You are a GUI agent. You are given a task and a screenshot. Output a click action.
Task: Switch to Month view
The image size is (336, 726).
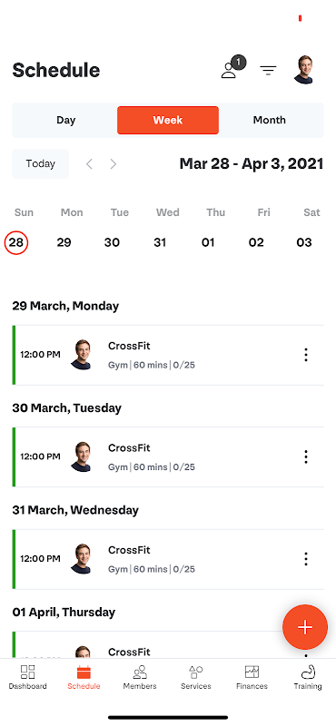coord(270,120)
